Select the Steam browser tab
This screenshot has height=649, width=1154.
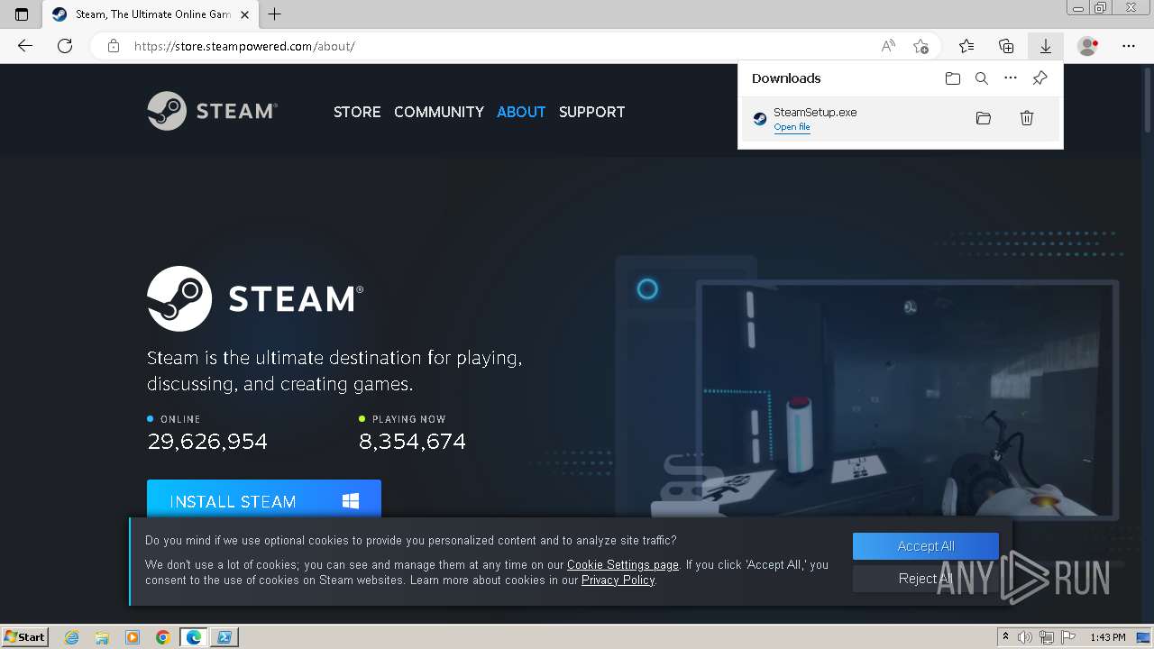coord(151,14)
